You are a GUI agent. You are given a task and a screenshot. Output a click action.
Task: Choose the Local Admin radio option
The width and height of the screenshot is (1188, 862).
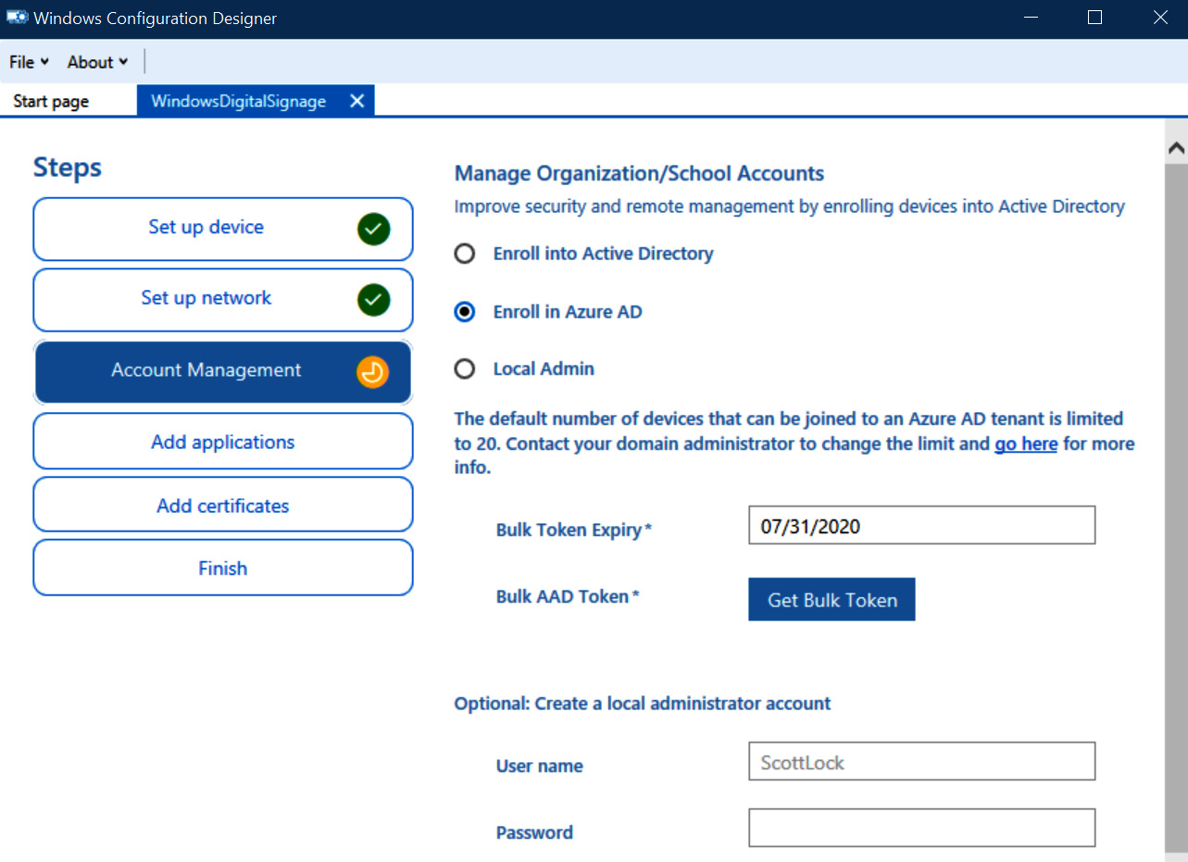[465, 369]
